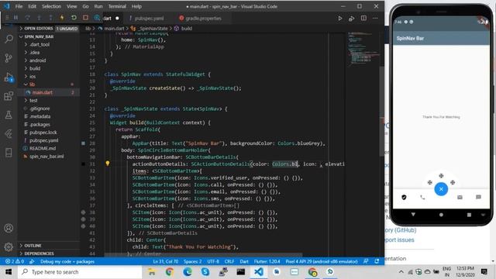Screen dimensions: 496x279
Task: Open the Search view in activity bar
Action: [9, 40]
